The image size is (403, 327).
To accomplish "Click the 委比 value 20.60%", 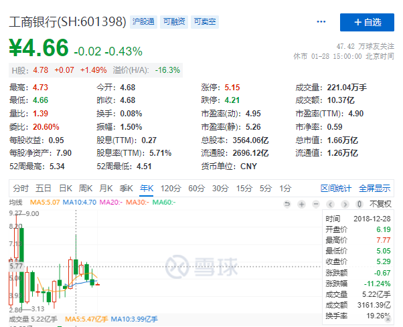I will (x=46, y=127).
